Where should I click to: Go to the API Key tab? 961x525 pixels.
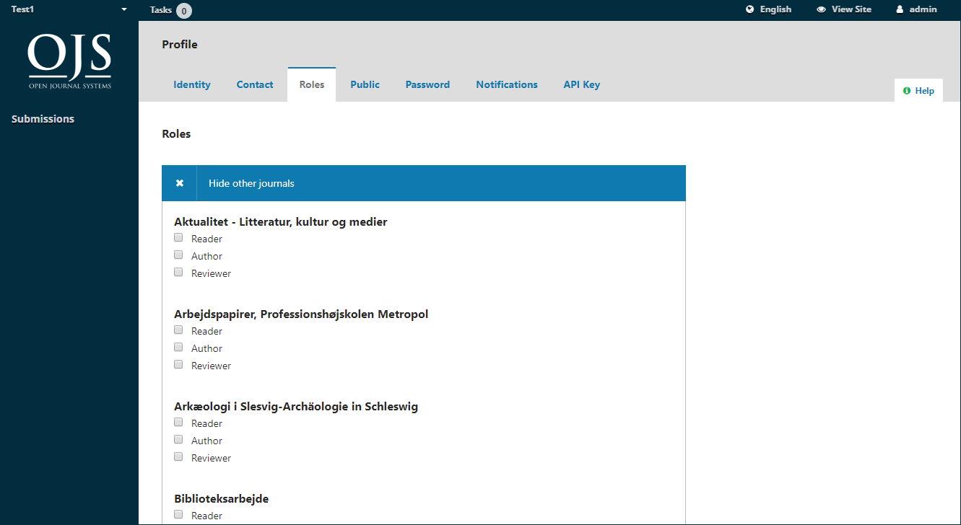(x=581, y=84)
